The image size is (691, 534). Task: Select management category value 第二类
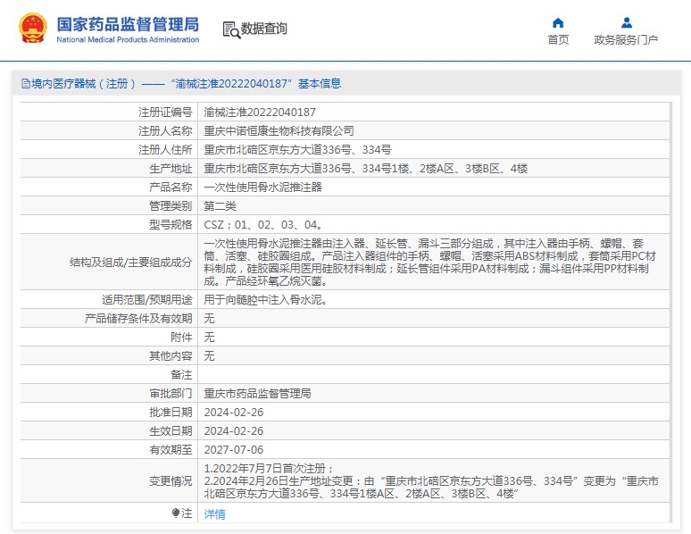point(220,206)
